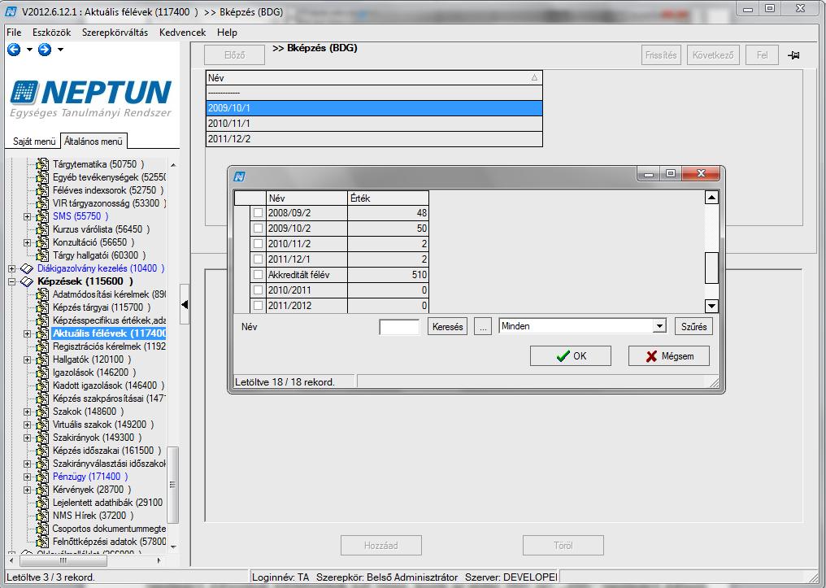Open the Kedvencek menu

(x=183, y=33)
